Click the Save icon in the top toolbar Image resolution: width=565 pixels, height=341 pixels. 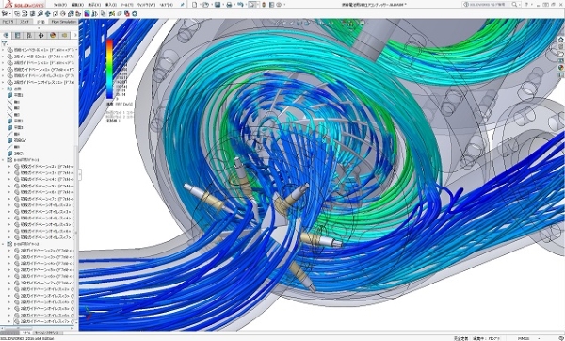coord(218,5)
